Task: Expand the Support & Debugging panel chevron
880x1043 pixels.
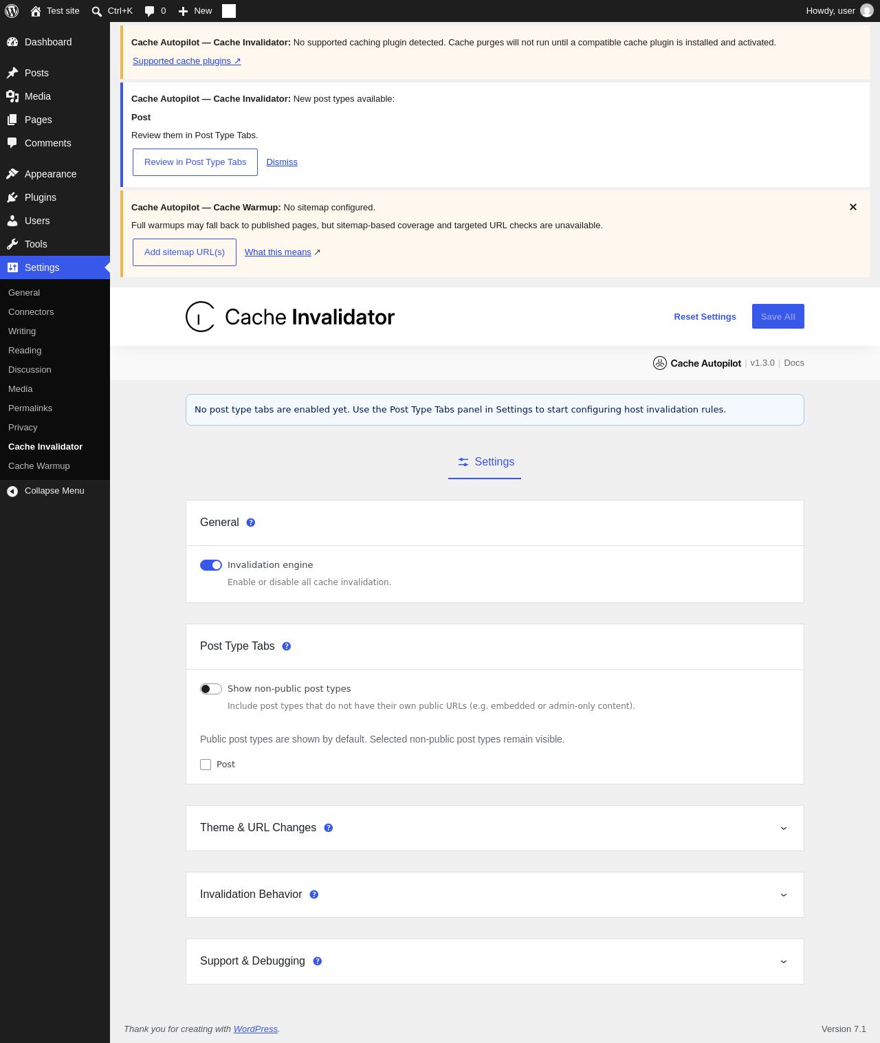Action: (x=784, y=962)
